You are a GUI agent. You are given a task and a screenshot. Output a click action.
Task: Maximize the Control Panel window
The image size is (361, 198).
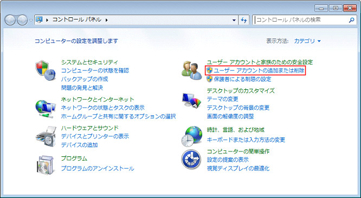pos(336,8)
